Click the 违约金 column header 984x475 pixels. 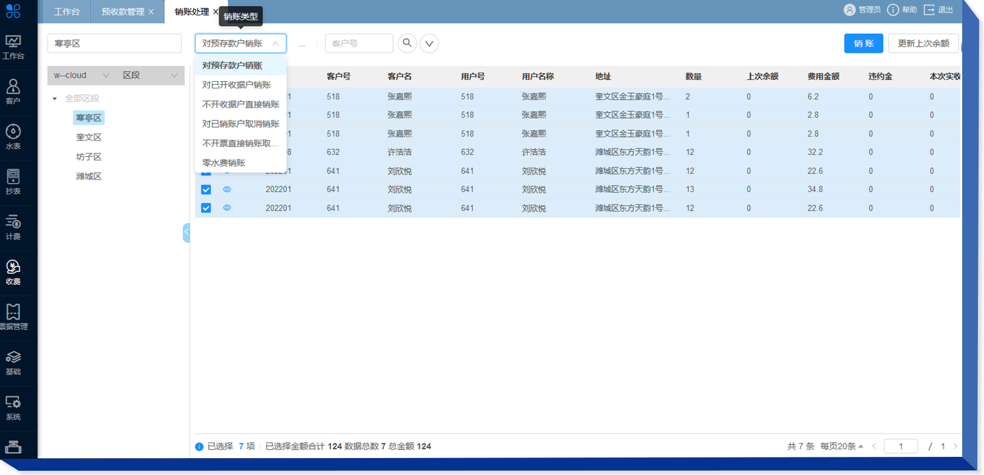coord(880,76)
